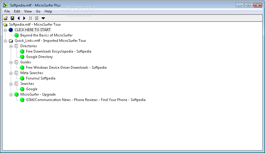The width and height of the screenshot is (265, 153).
Task: Collapse the Directories branch
Action: 11,46
